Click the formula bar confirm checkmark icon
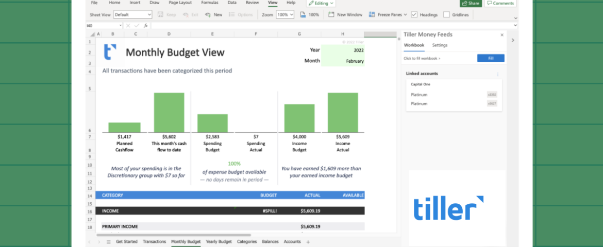603x247 pixels. click(137, 25)
